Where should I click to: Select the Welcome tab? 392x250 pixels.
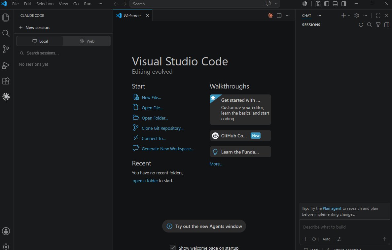[132, 16]
